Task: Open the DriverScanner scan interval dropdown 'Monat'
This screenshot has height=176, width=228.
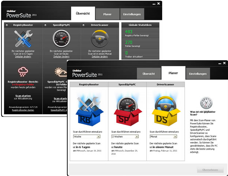Action: coord(163,136)
